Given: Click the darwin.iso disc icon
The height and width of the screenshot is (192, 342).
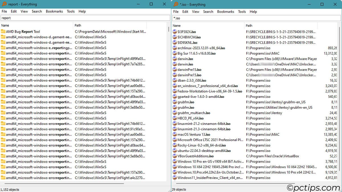Looking at the screenshot, I should pos(174,59).
